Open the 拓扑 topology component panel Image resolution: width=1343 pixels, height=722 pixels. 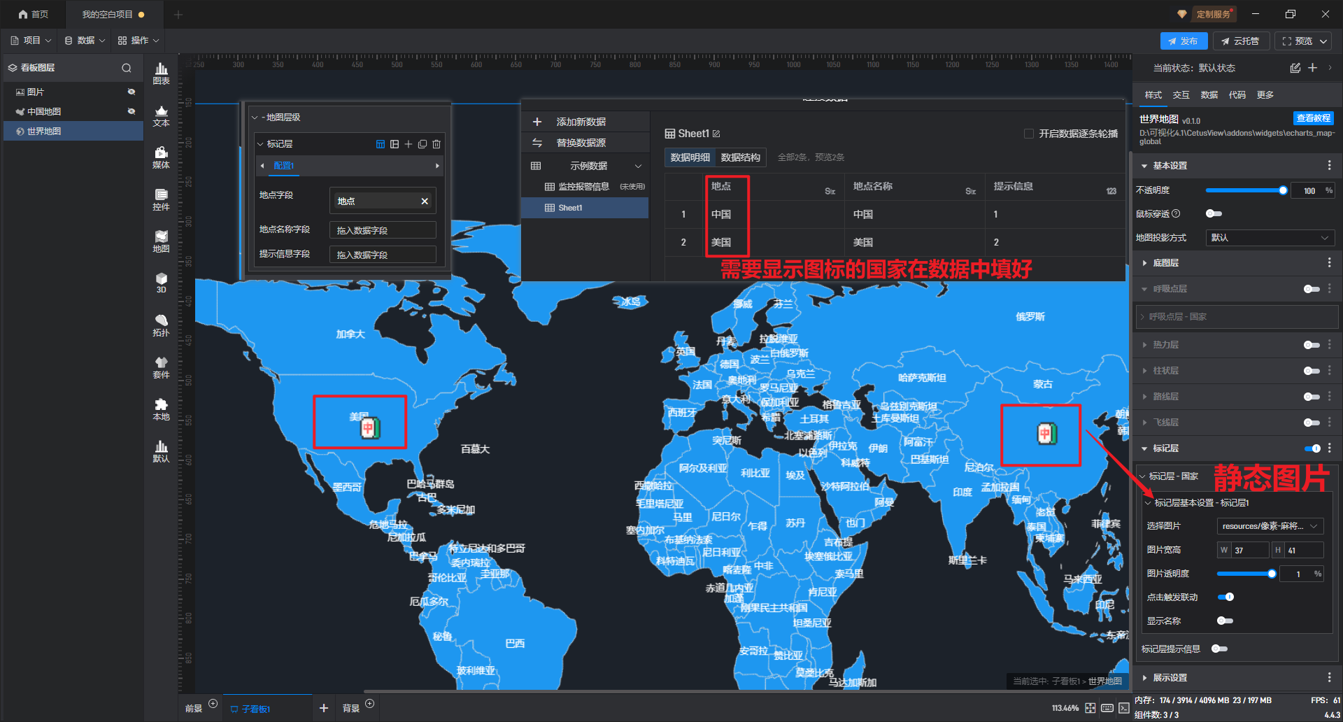[161, 325]
